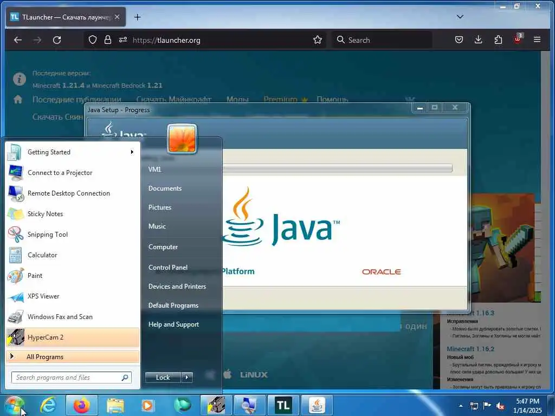
Task: Launch Sticky Notes
Action: [x=73, y=213]
